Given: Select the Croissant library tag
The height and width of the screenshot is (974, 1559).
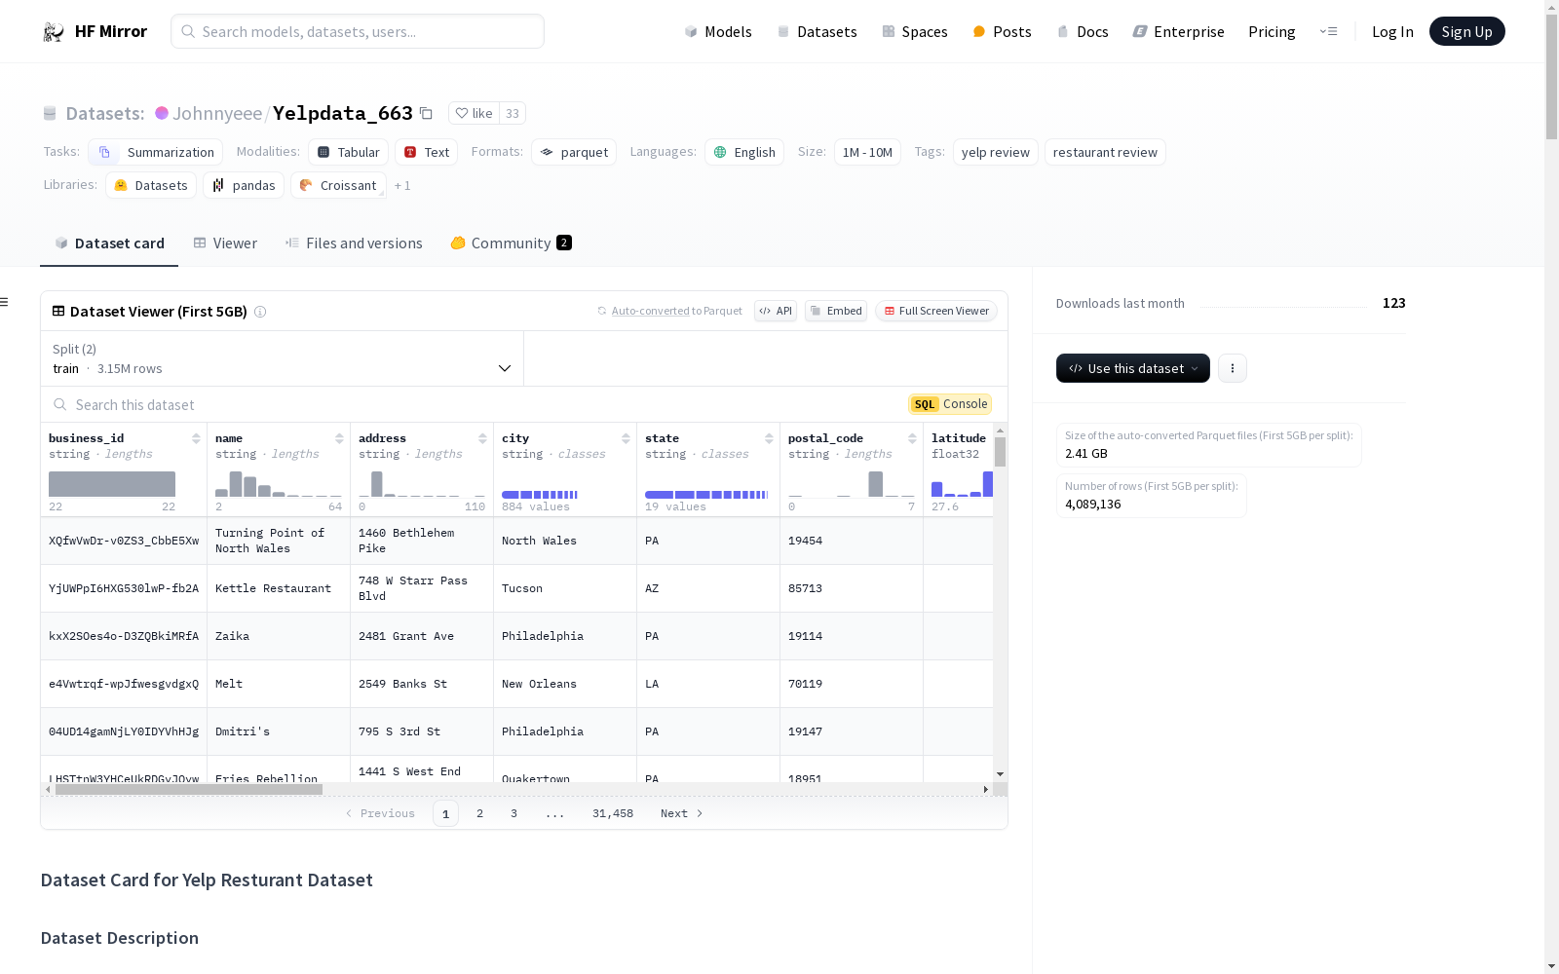Looking at the screenshot, I should pyautogui.click(x=338, y=185).
